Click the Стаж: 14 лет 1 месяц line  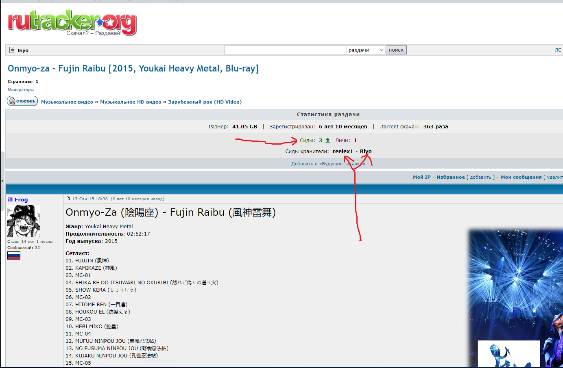30,241
